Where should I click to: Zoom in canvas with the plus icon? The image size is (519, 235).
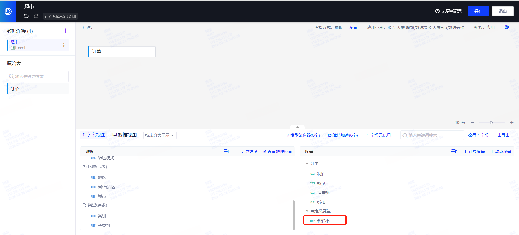click(x=512, y=122)
